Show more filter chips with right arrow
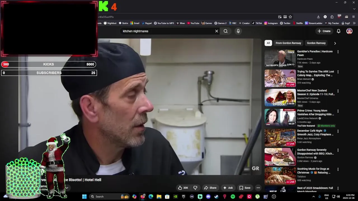This screenshot has height=201, width=358. tap(335, 43)
